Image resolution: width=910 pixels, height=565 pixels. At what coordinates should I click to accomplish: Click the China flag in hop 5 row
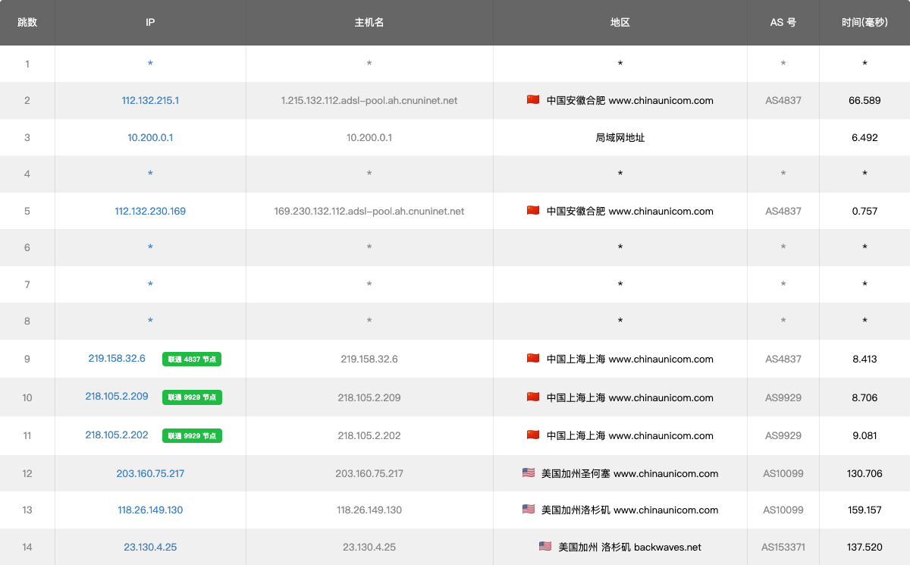click(533, 210)
